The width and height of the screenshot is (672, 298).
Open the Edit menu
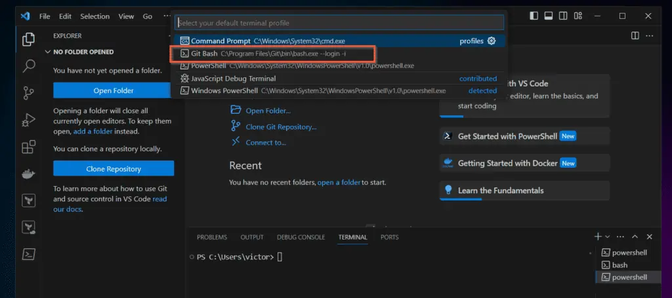click(65, 16)
